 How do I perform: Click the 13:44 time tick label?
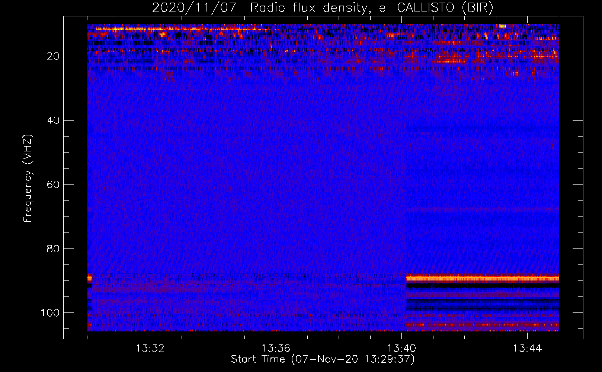[x=527, y=349]
